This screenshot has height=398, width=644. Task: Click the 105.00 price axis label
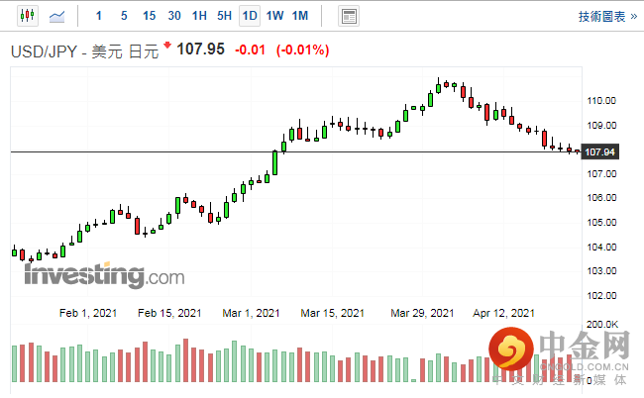point(601,223)
